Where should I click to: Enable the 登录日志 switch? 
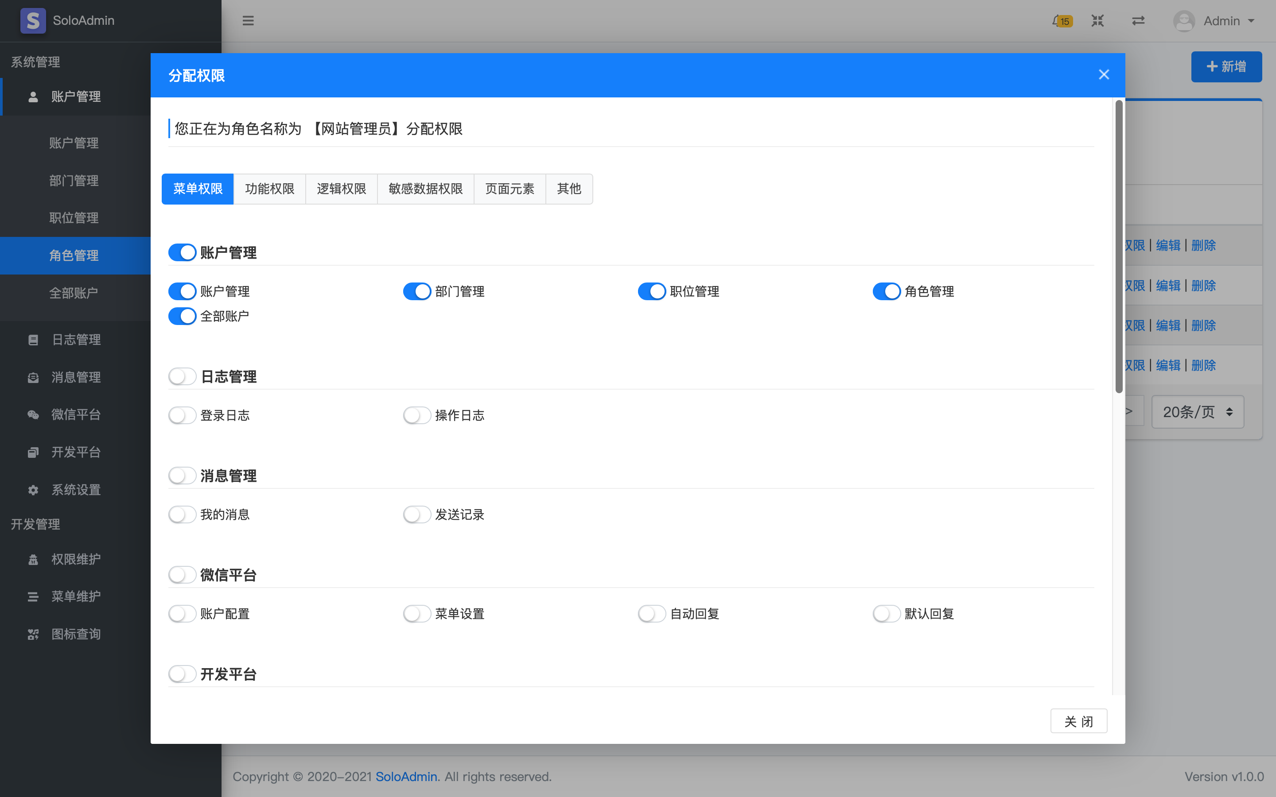click(x=183, y=415)
